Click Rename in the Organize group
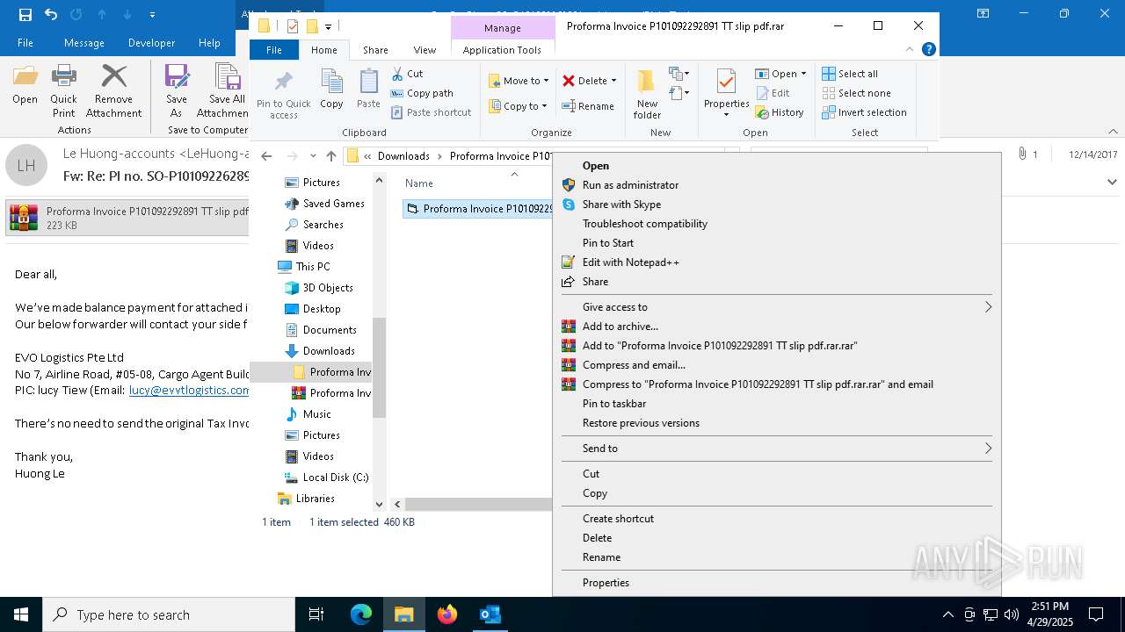Image resolution: width=1125 pixels, height=632 pixels. [x=589, y=106]
